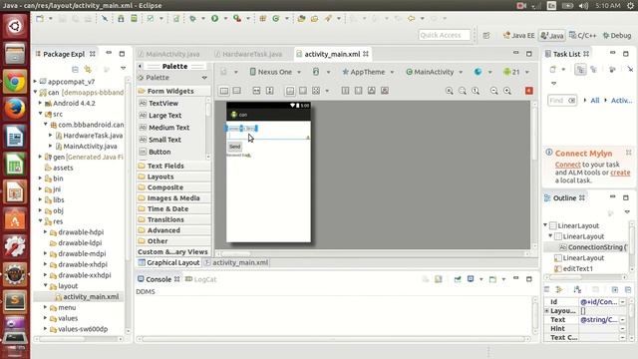Click the create link for a local task
The width and height of the screenshot is (638, 359).
coord(620,173)
